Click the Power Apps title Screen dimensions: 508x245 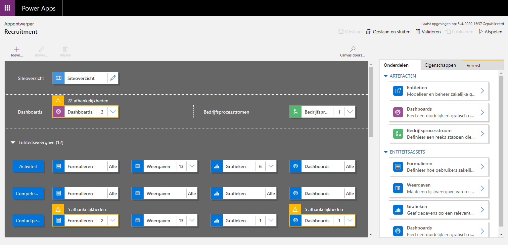(x=39, y=8)
